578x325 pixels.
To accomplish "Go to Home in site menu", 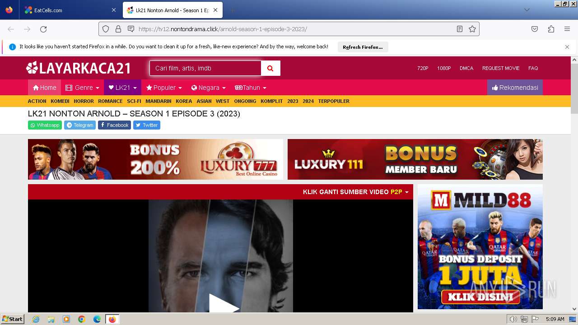I will (44, 88).
